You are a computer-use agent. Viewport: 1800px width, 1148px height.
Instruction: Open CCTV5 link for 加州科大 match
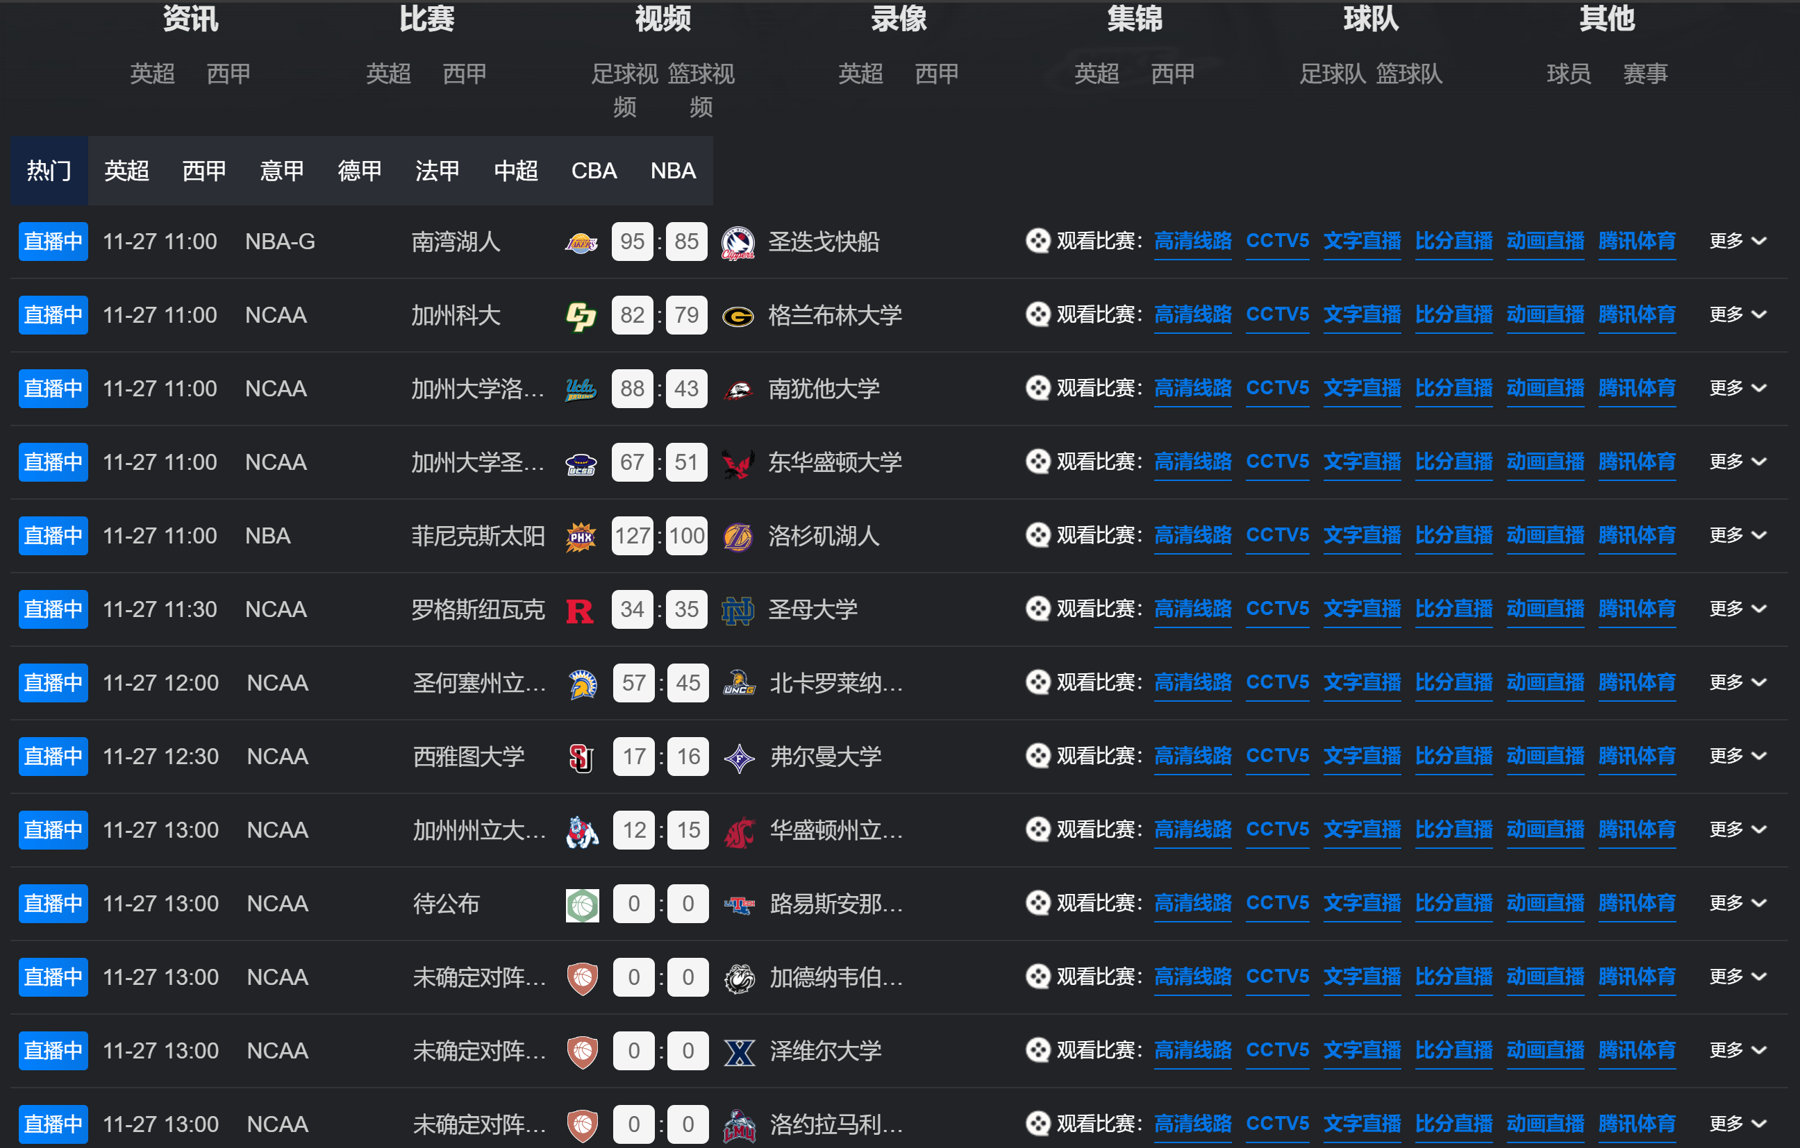pos(1278,314)
